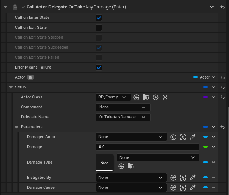Image resolution: width=229 pixels, height=195 pixels.
Task: Toggle Call on Exit State Failed checkbox
Action: click(99, 58)
